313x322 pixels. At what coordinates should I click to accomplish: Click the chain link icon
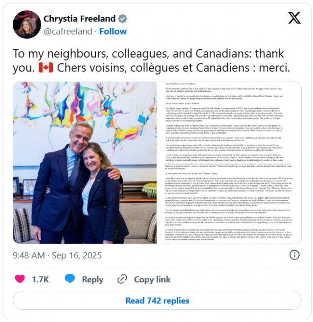pos(122,279)
